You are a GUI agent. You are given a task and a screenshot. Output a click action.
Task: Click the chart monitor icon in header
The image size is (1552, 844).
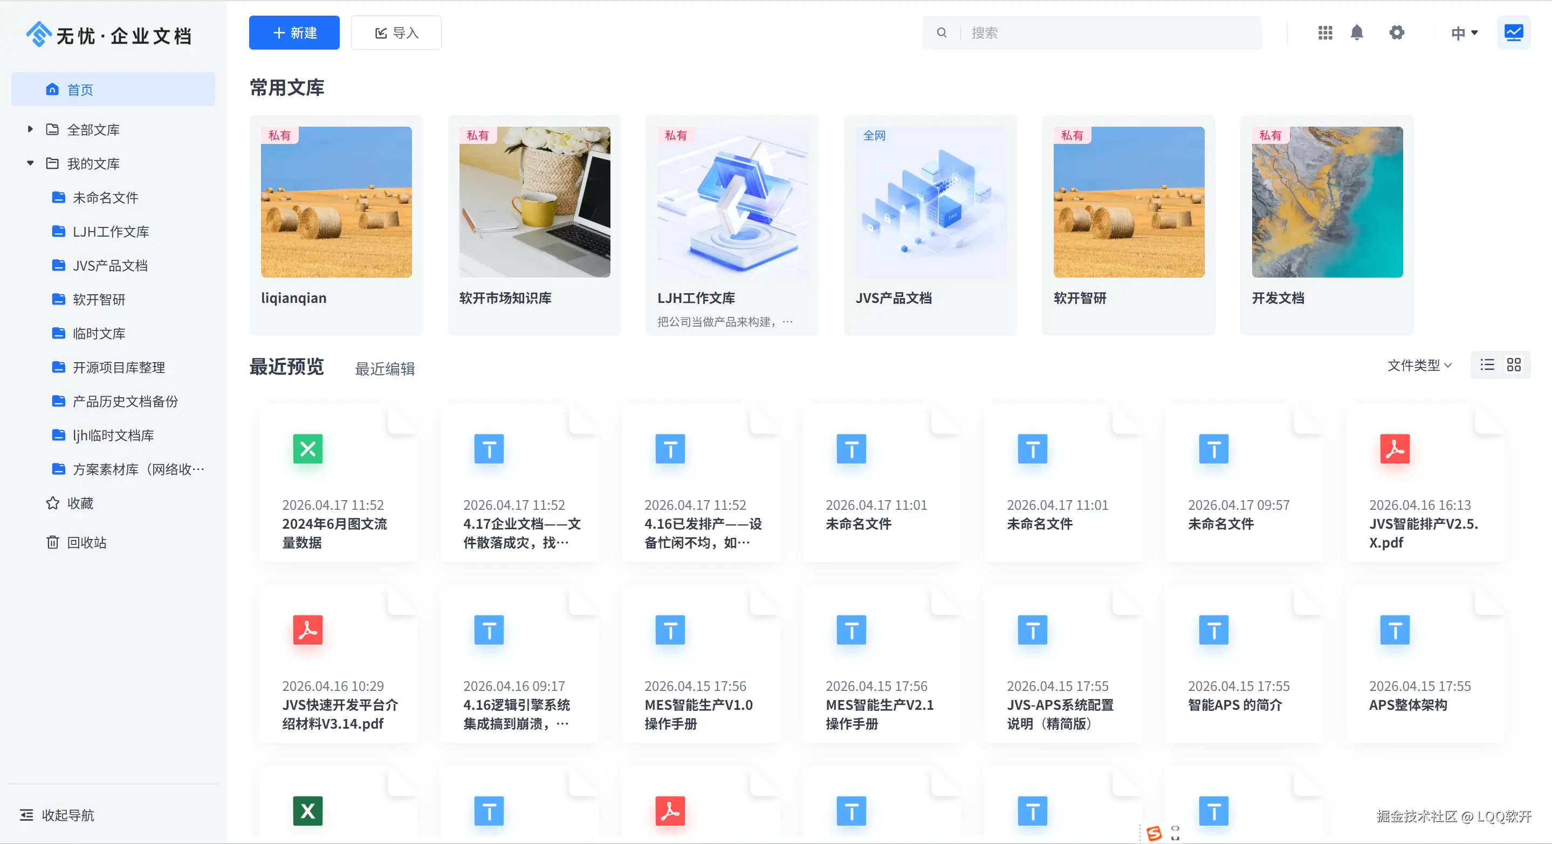tap(1513, 32)
